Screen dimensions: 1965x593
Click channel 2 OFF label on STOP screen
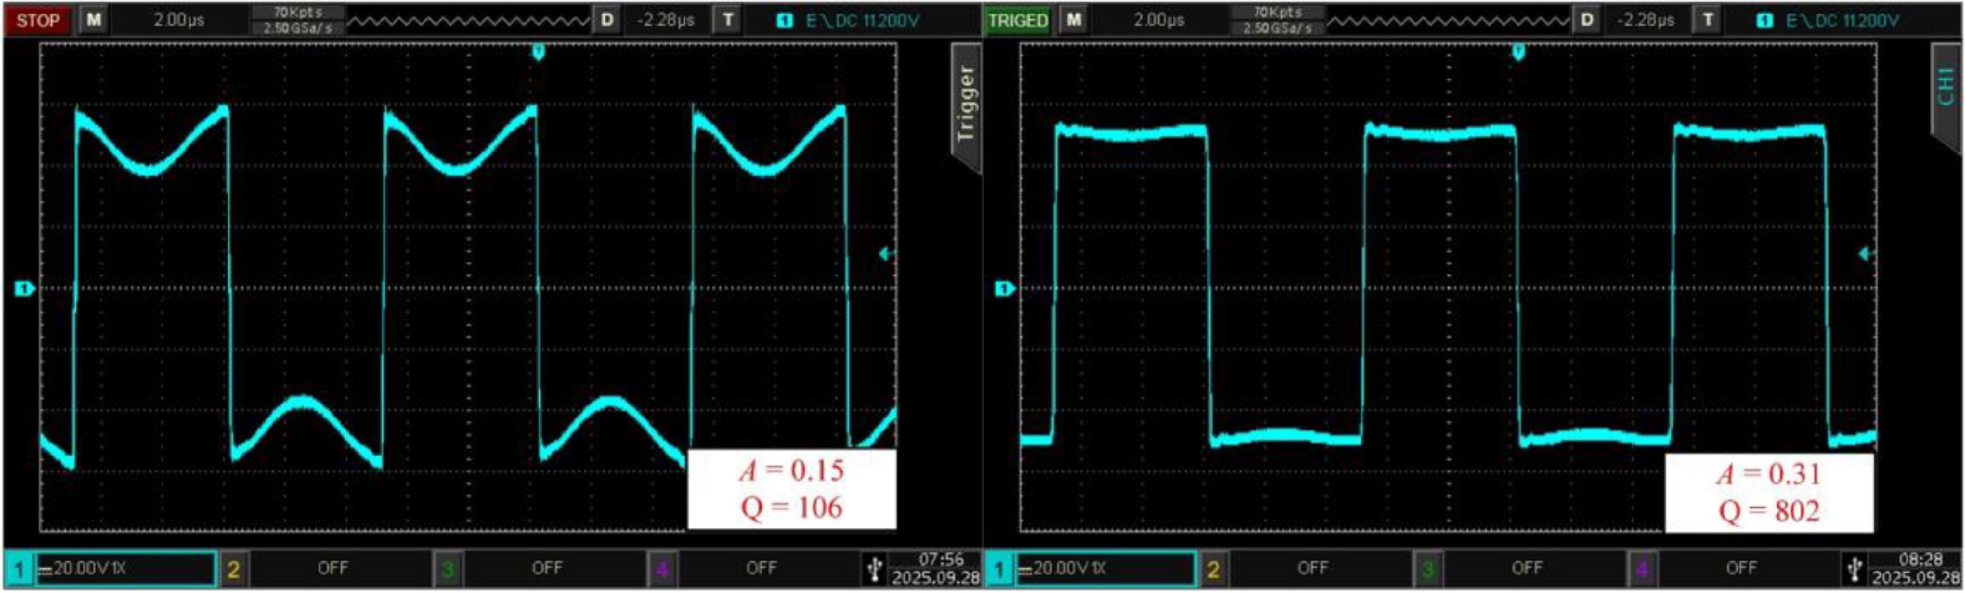(x=333, y=568)
